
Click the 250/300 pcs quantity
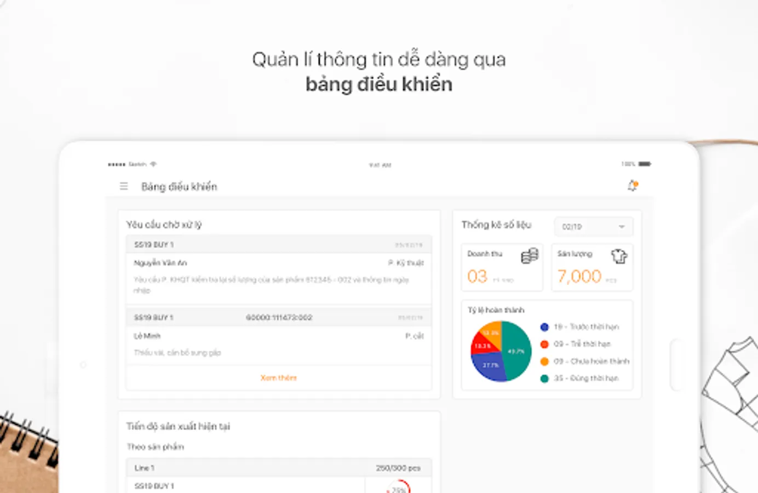(x=398, y=468)
